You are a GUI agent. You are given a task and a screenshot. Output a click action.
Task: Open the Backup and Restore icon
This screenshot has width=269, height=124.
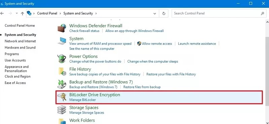click(62, 84)
